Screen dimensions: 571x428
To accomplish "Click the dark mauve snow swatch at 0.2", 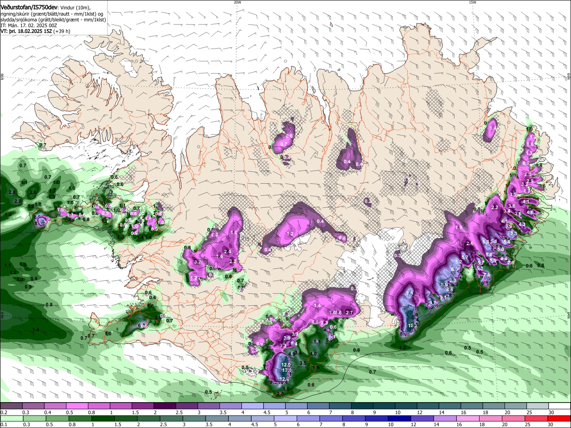I will click(x=11, y=406).
